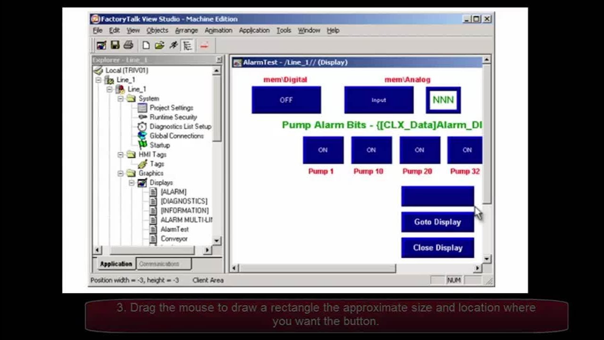Click the HMI Tags folder icon
This screenshot has width=604, height=340.
(x=131, y=154)
